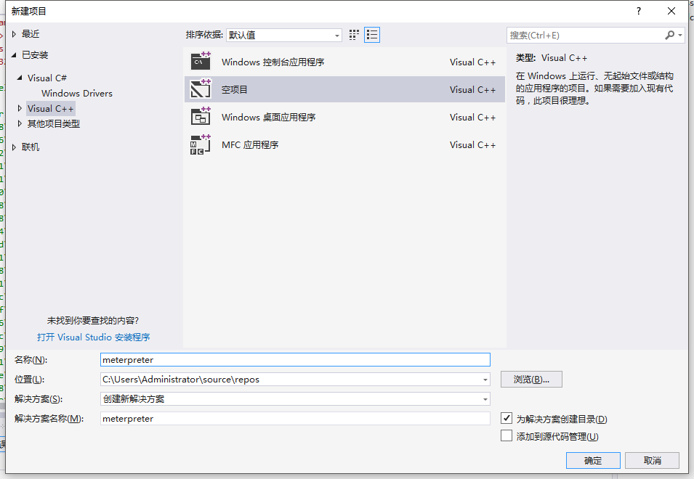
Task: Expand the 联机 (Online) tree node
Action: click(x=14, y=147)
